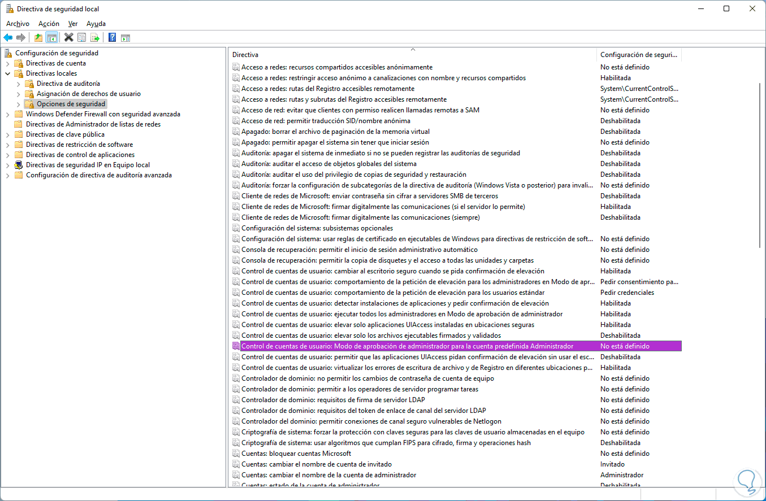Viewport: 766px width, 501px height.
Task: Click policy icon of 'Cuentas: bloquear cuentas Microsoft'
Action: coord(236,454)
